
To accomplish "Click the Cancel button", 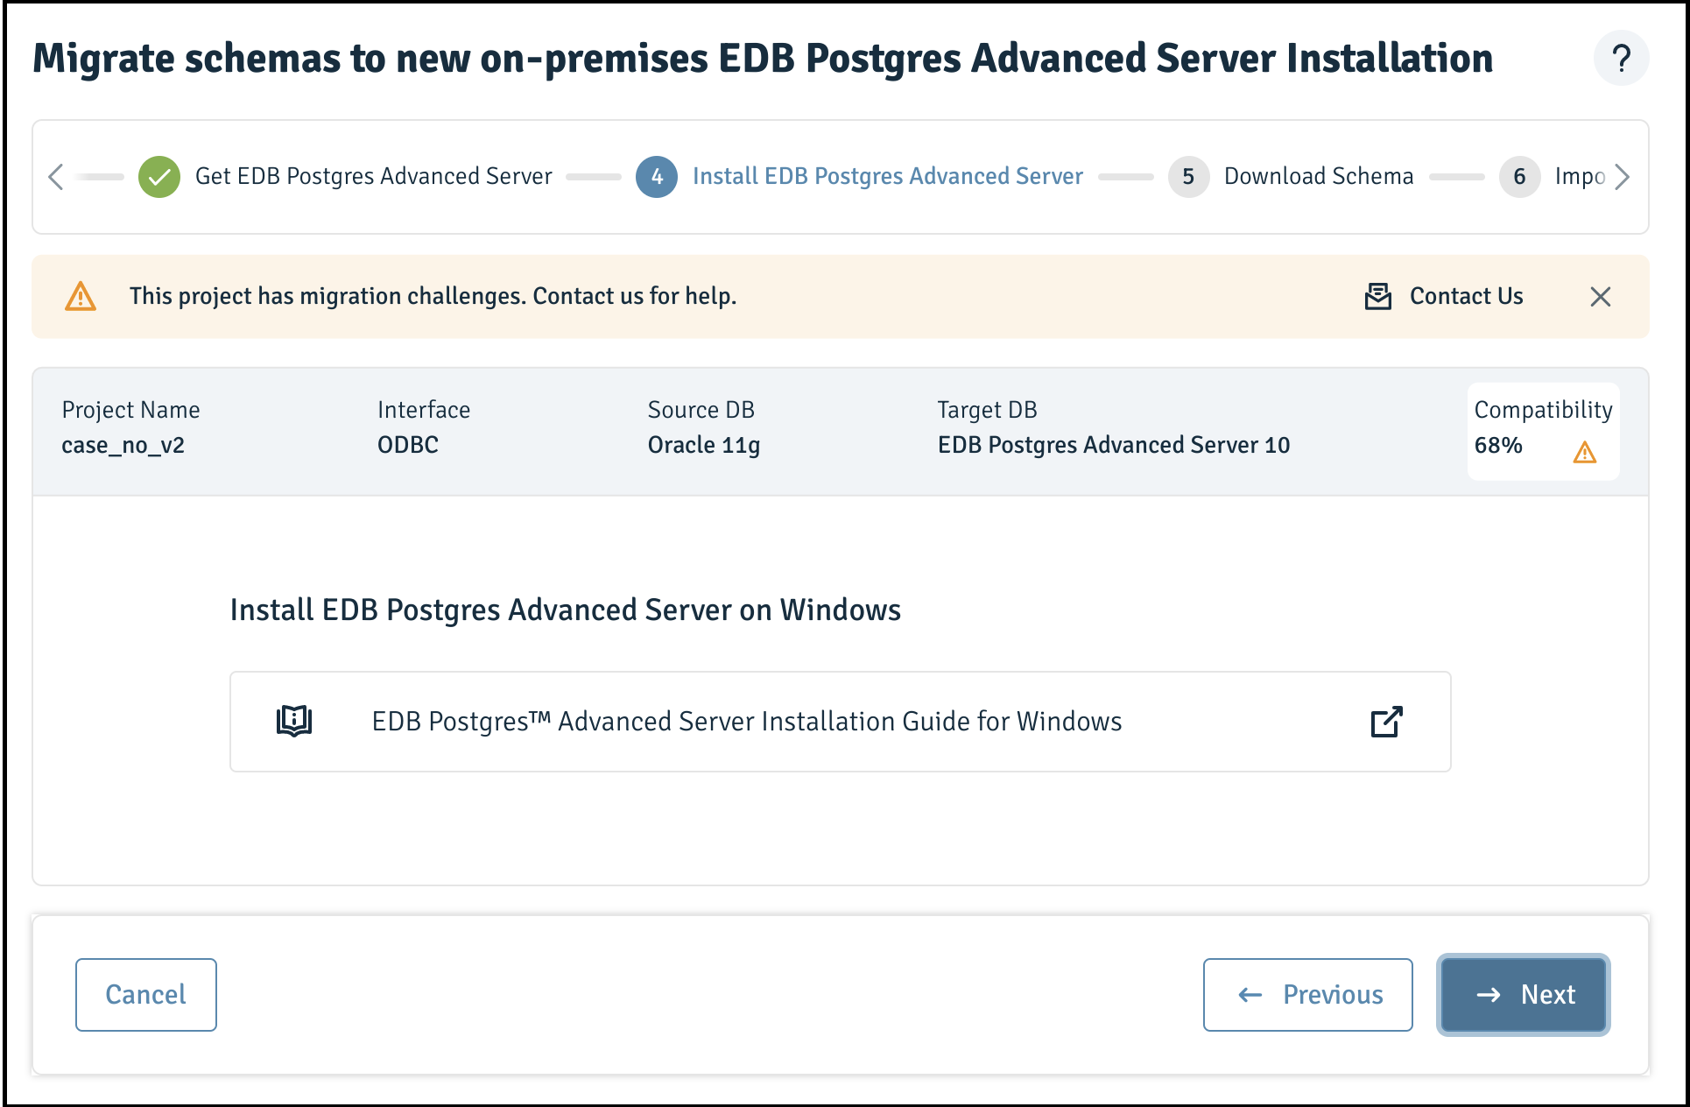I will tap(146, 995).
